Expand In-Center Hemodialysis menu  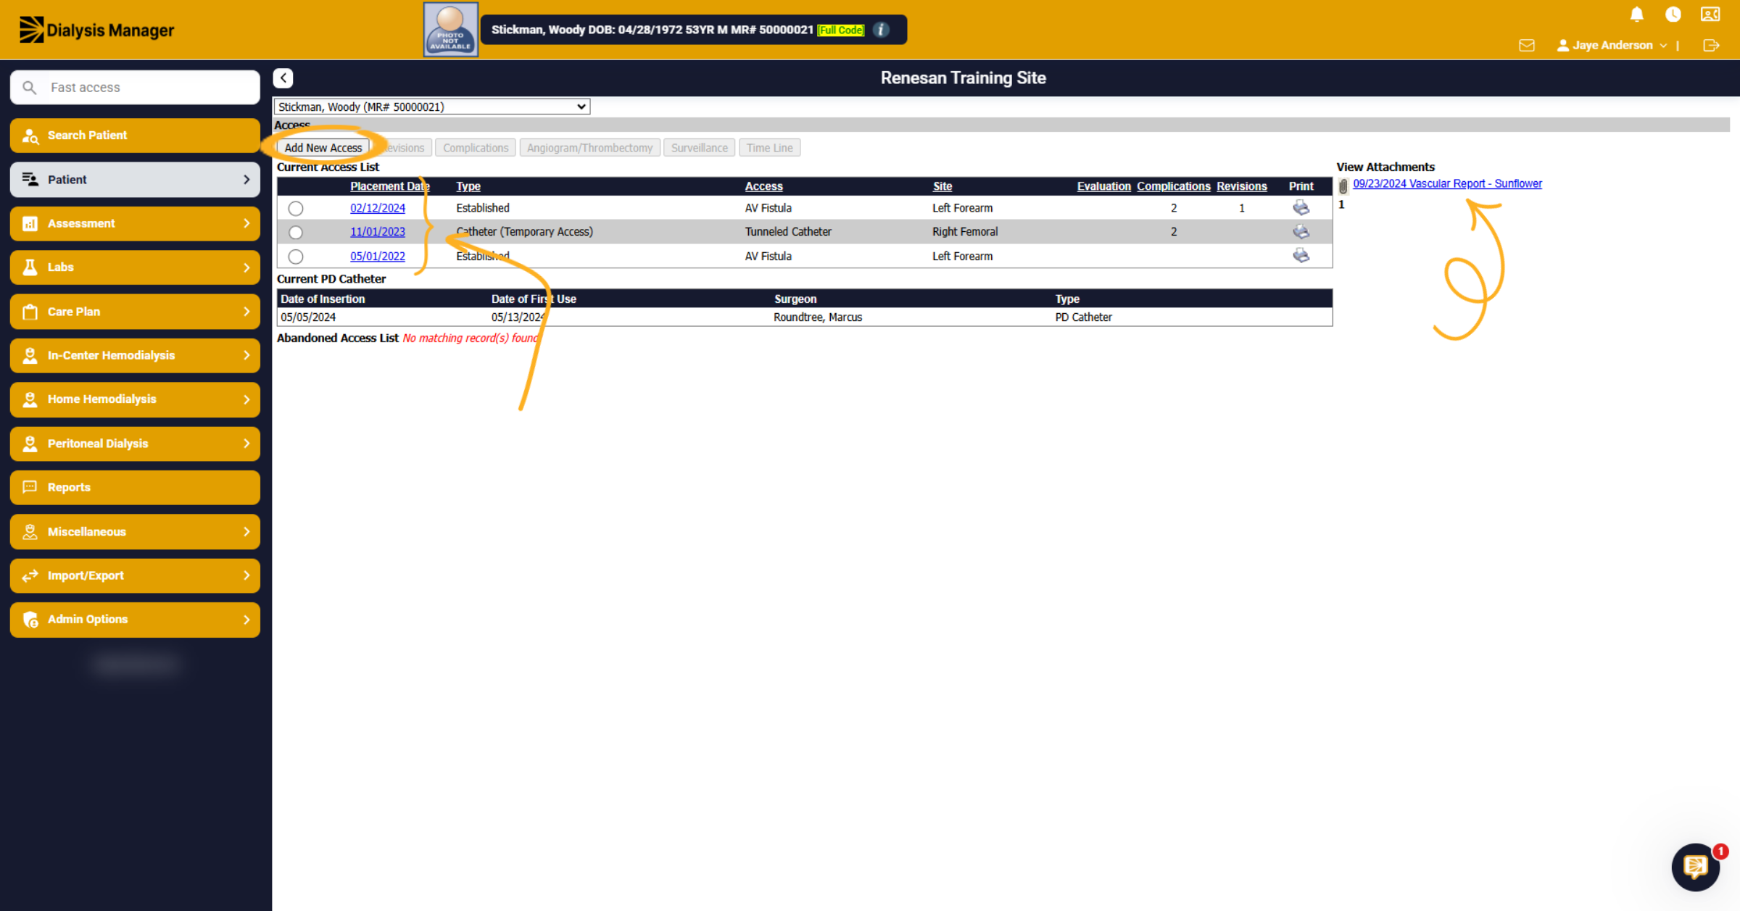(x=135, y=355)
